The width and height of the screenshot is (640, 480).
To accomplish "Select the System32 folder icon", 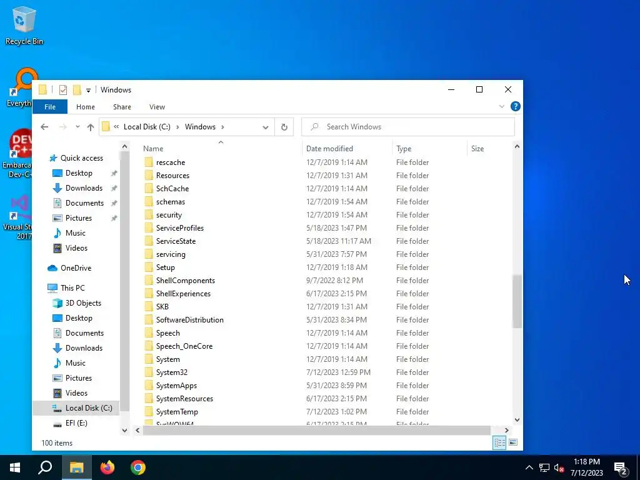I will click(x=149, y=372).
